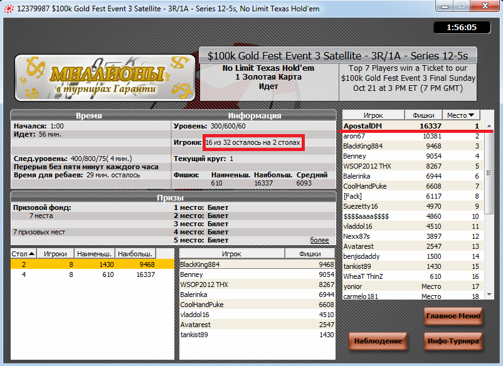Open Инфо Турнира button
Image resolution: width=503 pixels, height=366 pixels.
[453, 342]
